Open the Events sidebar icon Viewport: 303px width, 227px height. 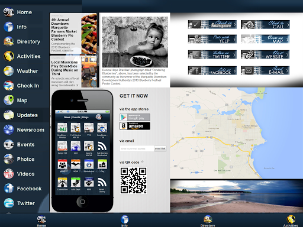tap(9, 144)
